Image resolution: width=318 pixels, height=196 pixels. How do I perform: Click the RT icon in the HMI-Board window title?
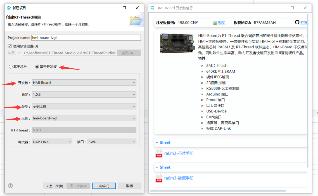coord(153,8)
